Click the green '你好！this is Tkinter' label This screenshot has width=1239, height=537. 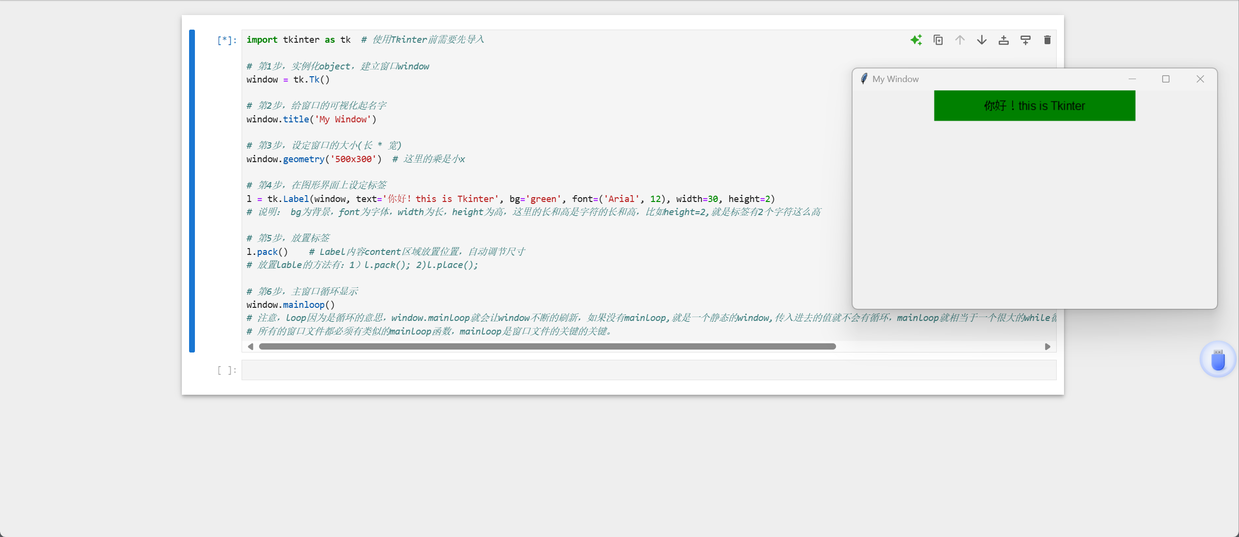[1034, 105]
